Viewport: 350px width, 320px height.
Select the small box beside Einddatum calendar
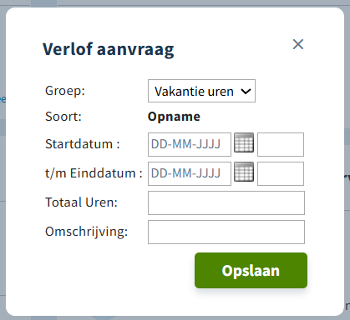click(281, 173)
